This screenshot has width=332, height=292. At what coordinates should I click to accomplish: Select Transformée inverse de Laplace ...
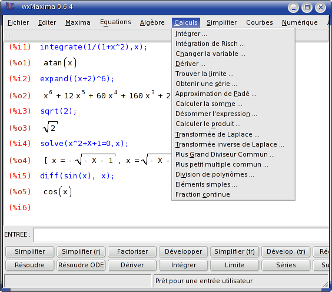(x=233, y=144)
